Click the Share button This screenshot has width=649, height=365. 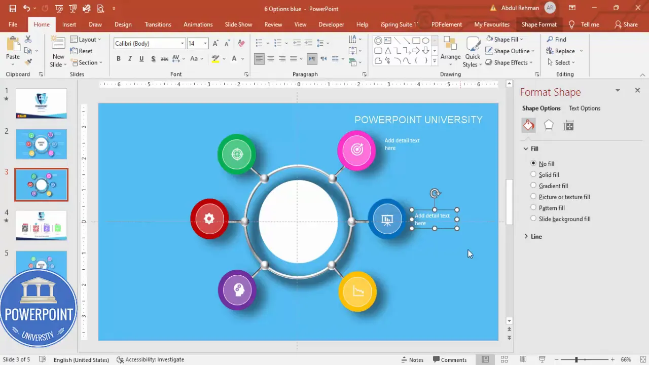point(626,24)
